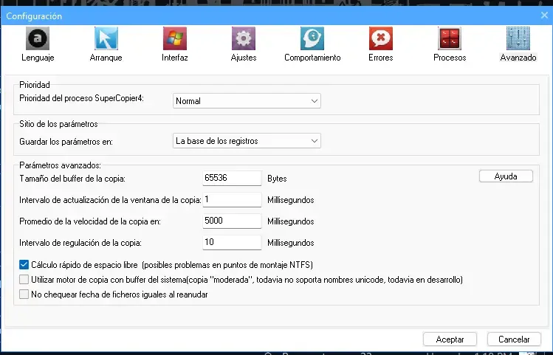Open the Lenguaje settings icon

click(38, 38)
